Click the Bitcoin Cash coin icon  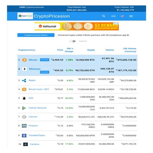[24, 89]
